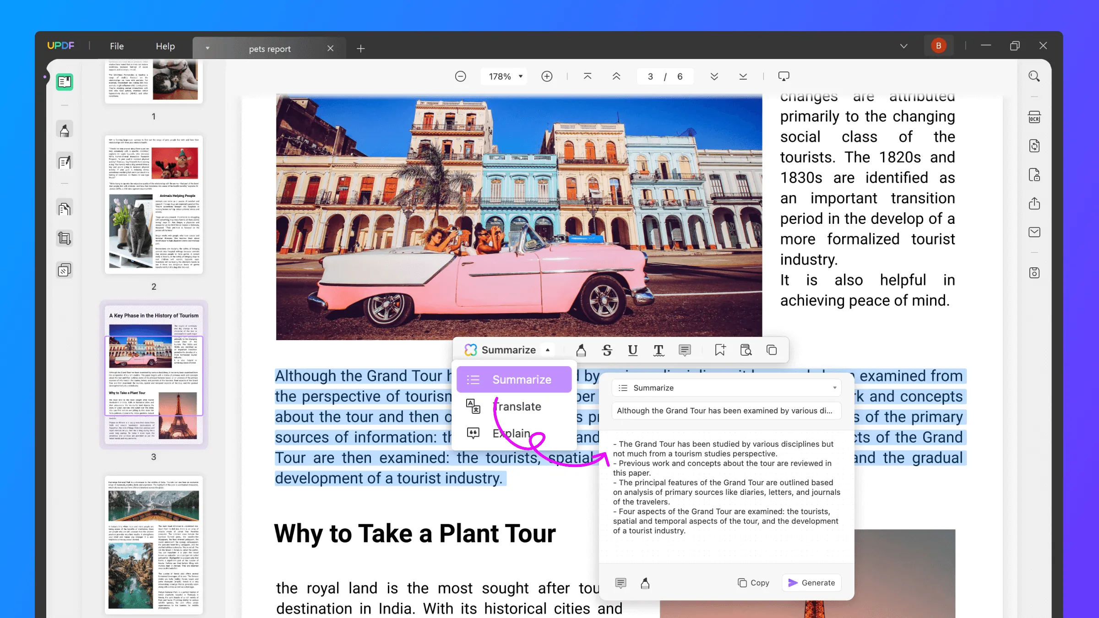Click the comment/note annotation icon
The height and width of the screenshot is (618, 1099).
pyautogui.click(x=686, y=350)
